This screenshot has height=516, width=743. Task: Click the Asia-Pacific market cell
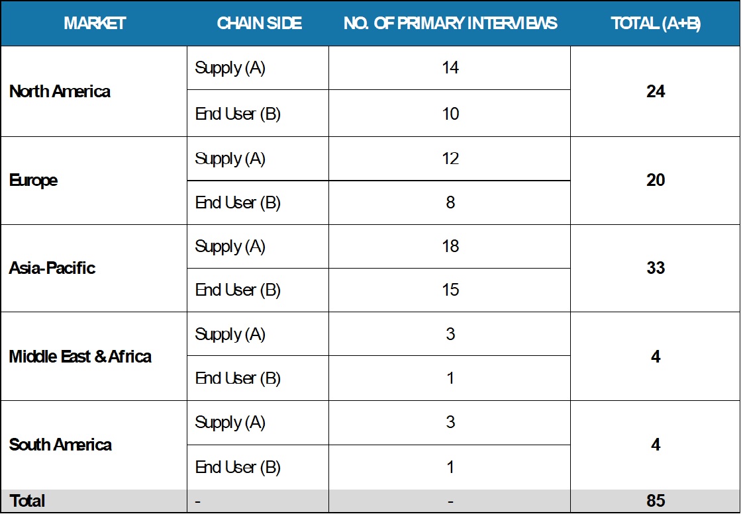(x=52, y=268)
